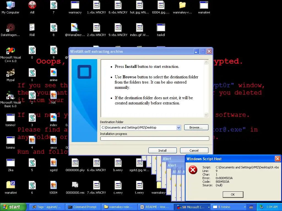The width and height of the screenshot is (282, 211).
Task: Minimize the WinRAR self-extracting archive window
Action: click(196, 51)
